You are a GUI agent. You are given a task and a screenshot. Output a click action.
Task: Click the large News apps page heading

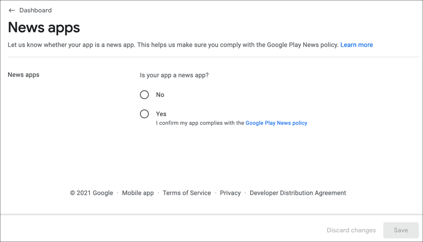coord(44,28)
